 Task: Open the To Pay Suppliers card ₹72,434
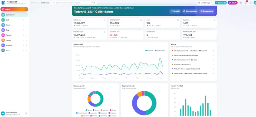(x=199, y=35)
